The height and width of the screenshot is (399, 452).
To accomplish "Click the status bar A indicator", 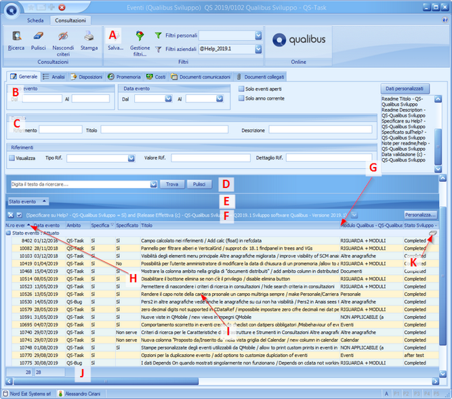I will coord(386,394).
